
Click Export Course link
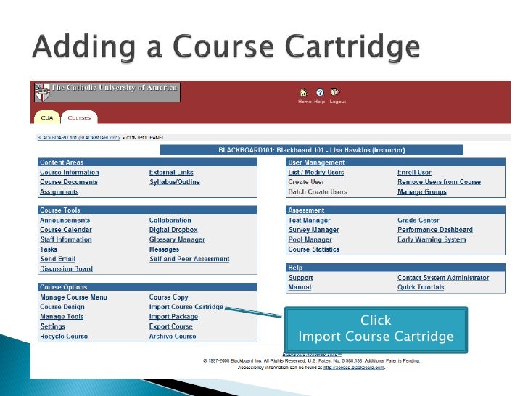(170, 326)
